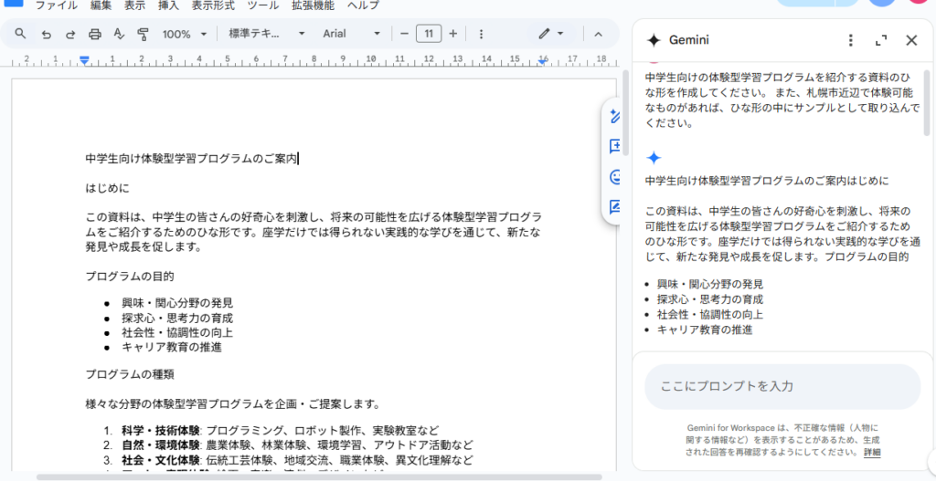The image size is (936, 481).
Task: Print the document with printer icon
Action: [95, 34]
